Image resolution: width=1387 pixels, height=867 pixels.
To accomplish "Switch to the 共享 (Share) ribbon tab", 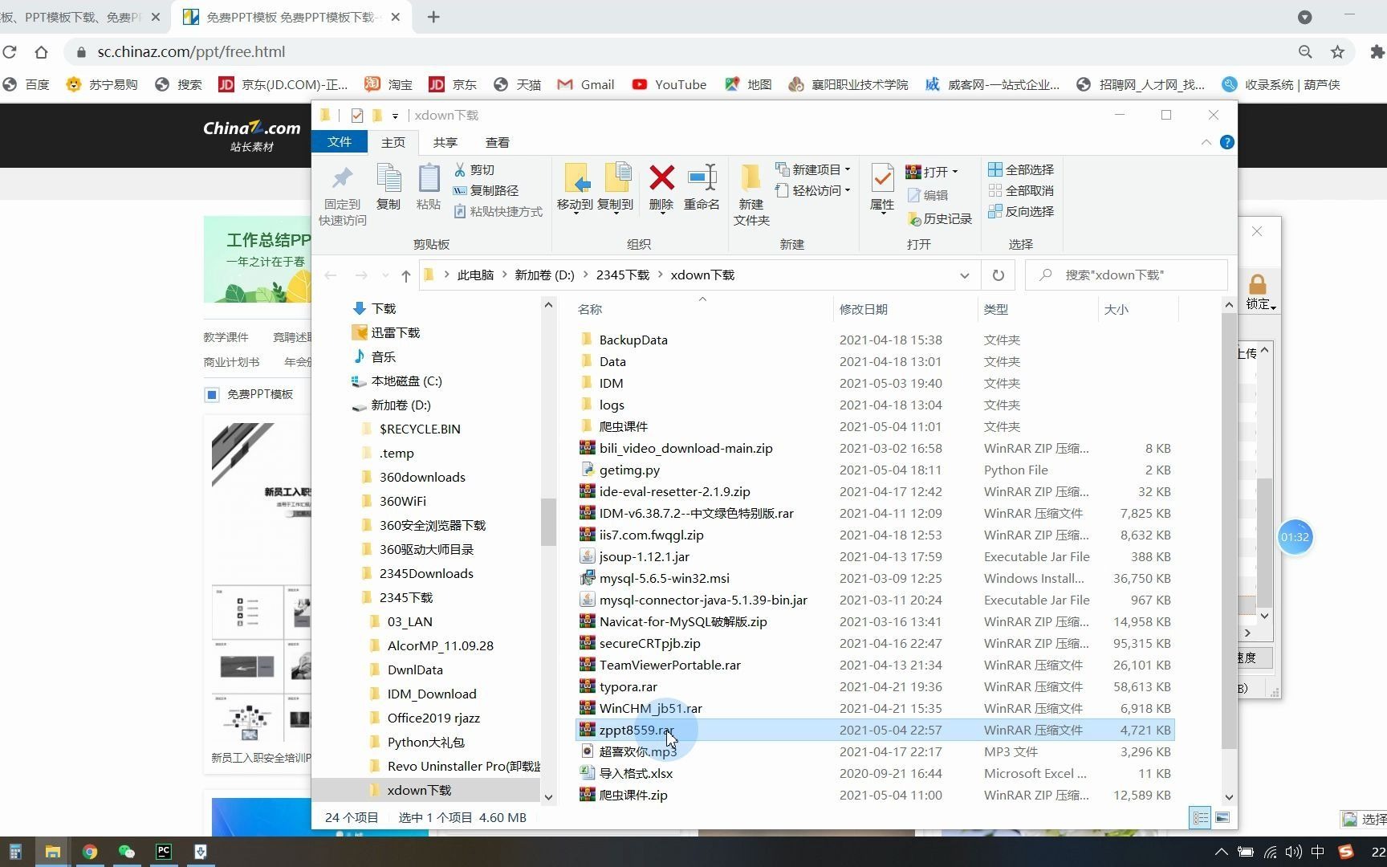I will coord(445,142).
